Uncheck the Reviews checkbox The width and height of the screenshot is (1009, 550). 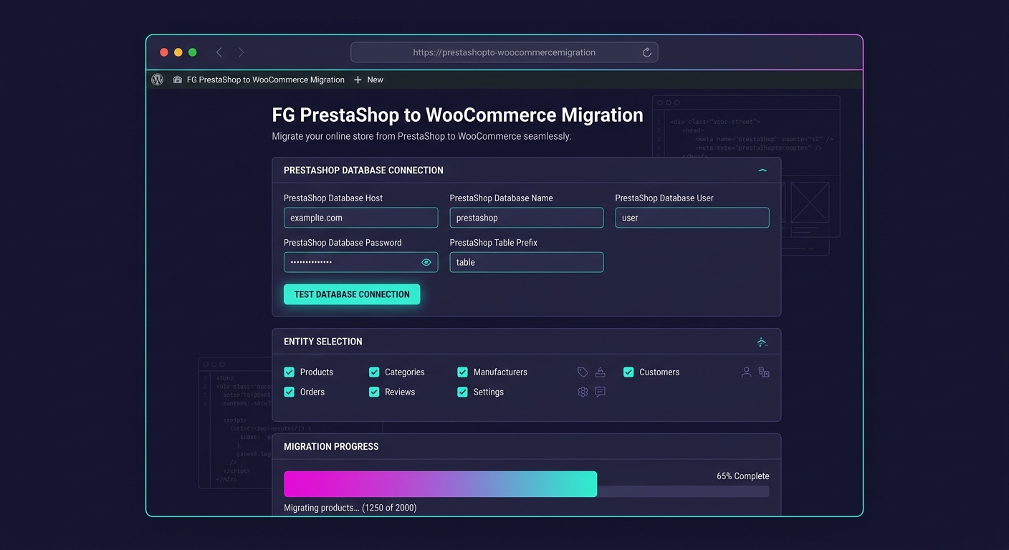[x=374, y=392]
